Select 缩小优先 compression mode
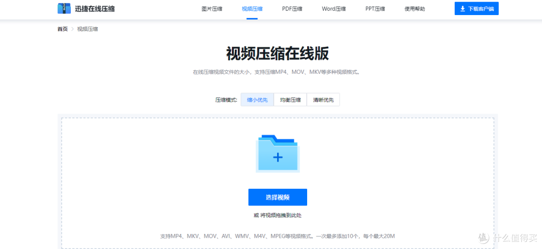The height and width of the screenshot is (249, 542). click(257, 100)
